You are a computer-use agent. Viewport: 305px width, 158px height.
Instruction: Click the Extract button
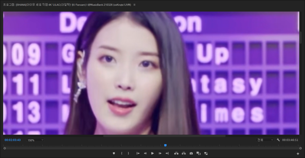[x=183, y=153]
